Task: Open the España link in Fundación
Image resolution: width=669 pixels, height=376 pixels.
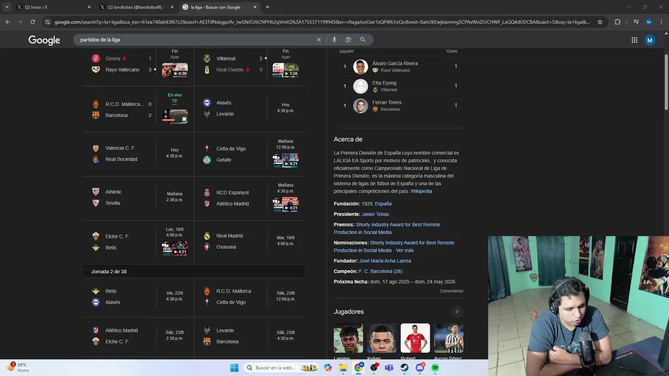Action: (383, 204)
